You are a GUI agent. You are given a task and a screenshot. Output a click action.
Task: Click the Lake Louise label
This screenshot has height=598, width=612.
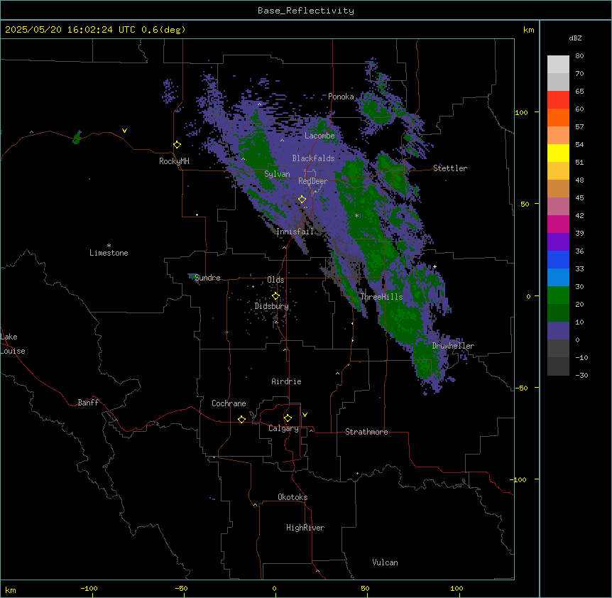click(x=13, y=344)
